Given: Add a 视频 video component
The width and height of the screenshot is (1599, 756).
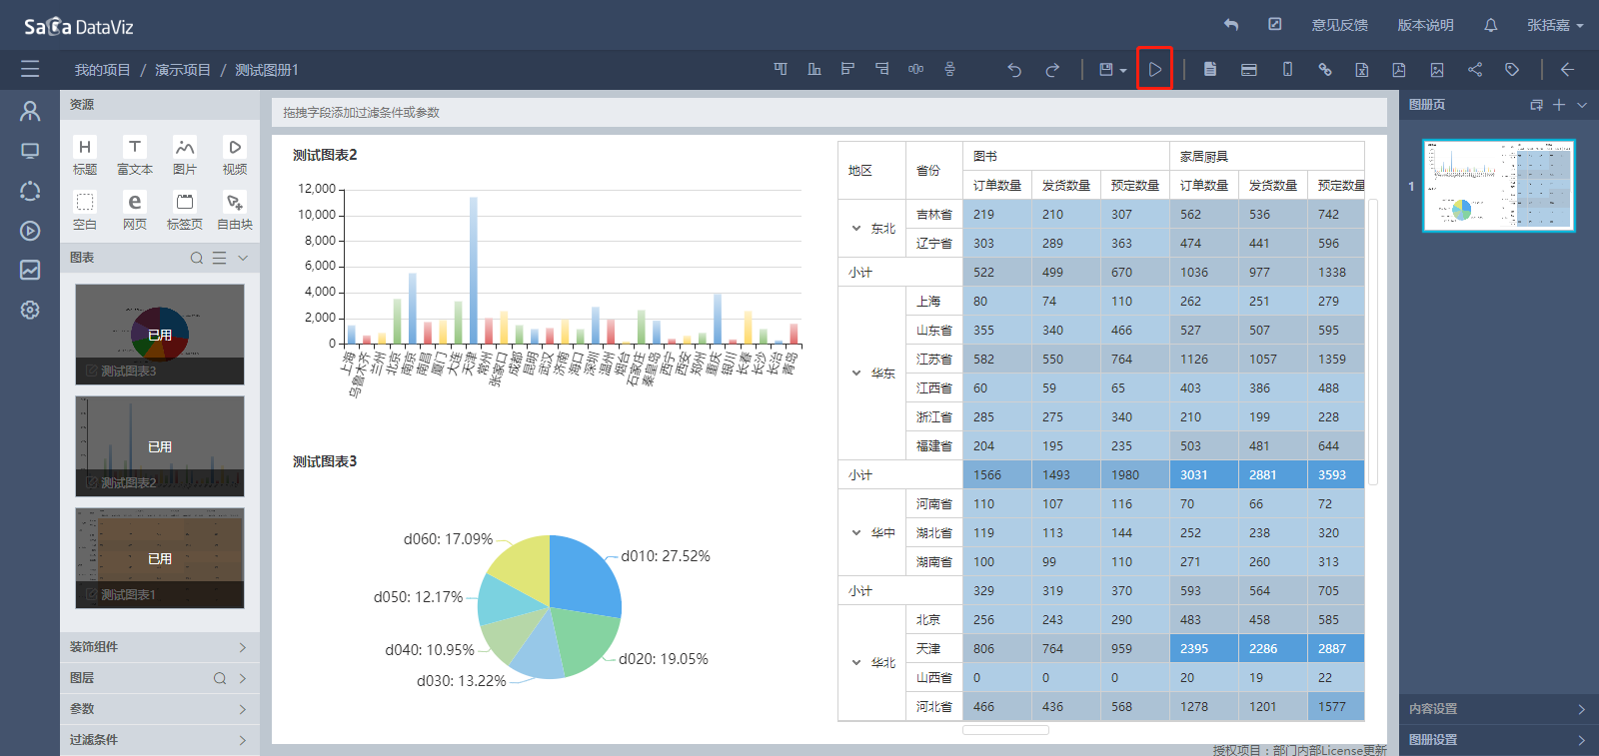Looking at the screenshot, I should point(235,156).
